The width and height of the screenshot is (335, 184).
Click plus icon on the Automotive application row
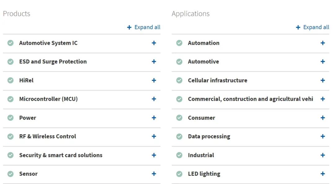pos(323,62)
